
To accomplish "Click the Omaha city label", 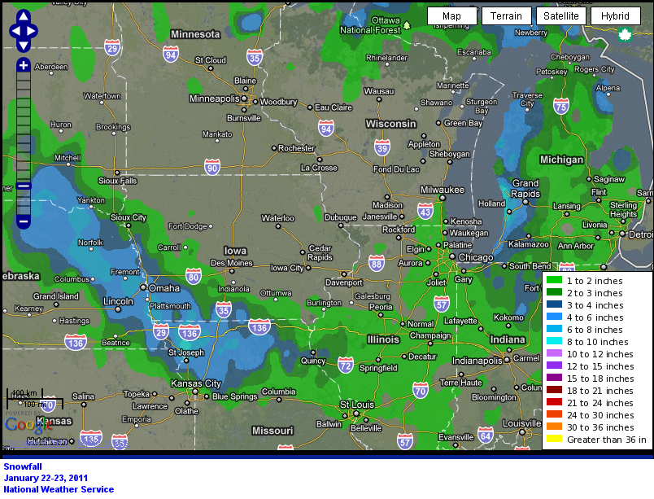I will (x=164, y=288).
